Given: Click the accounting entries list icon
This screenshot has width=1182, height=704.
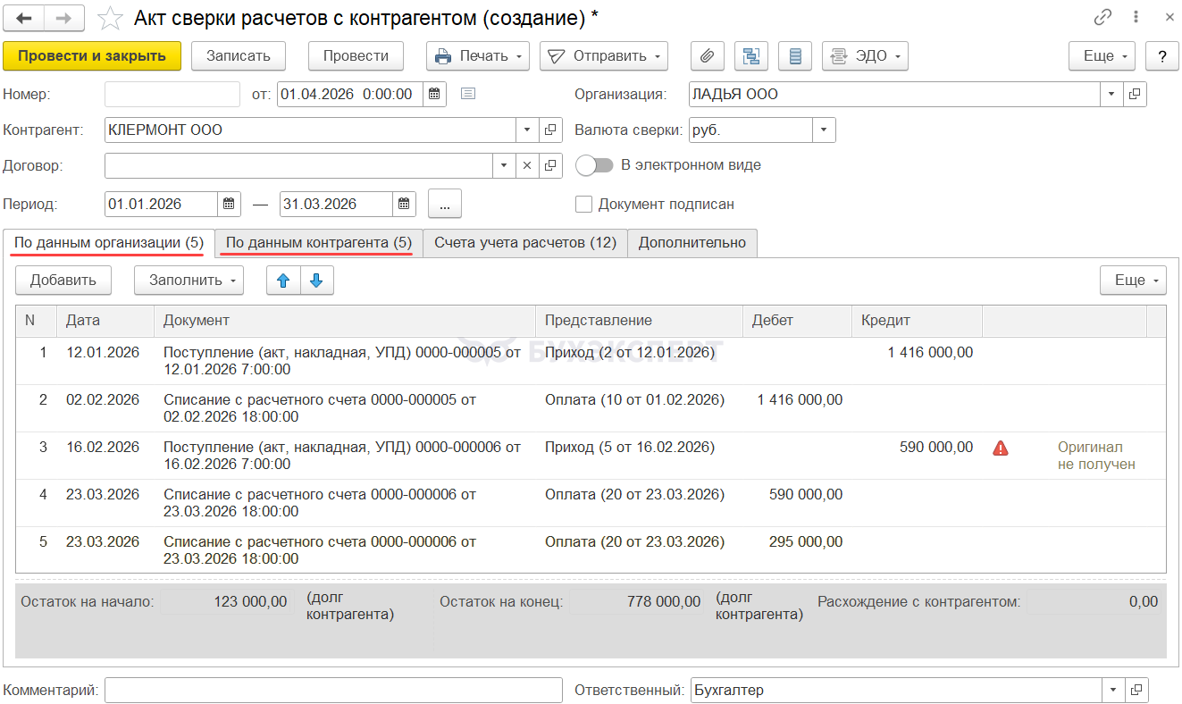Looking at the screenshot, I should (795, 56).
